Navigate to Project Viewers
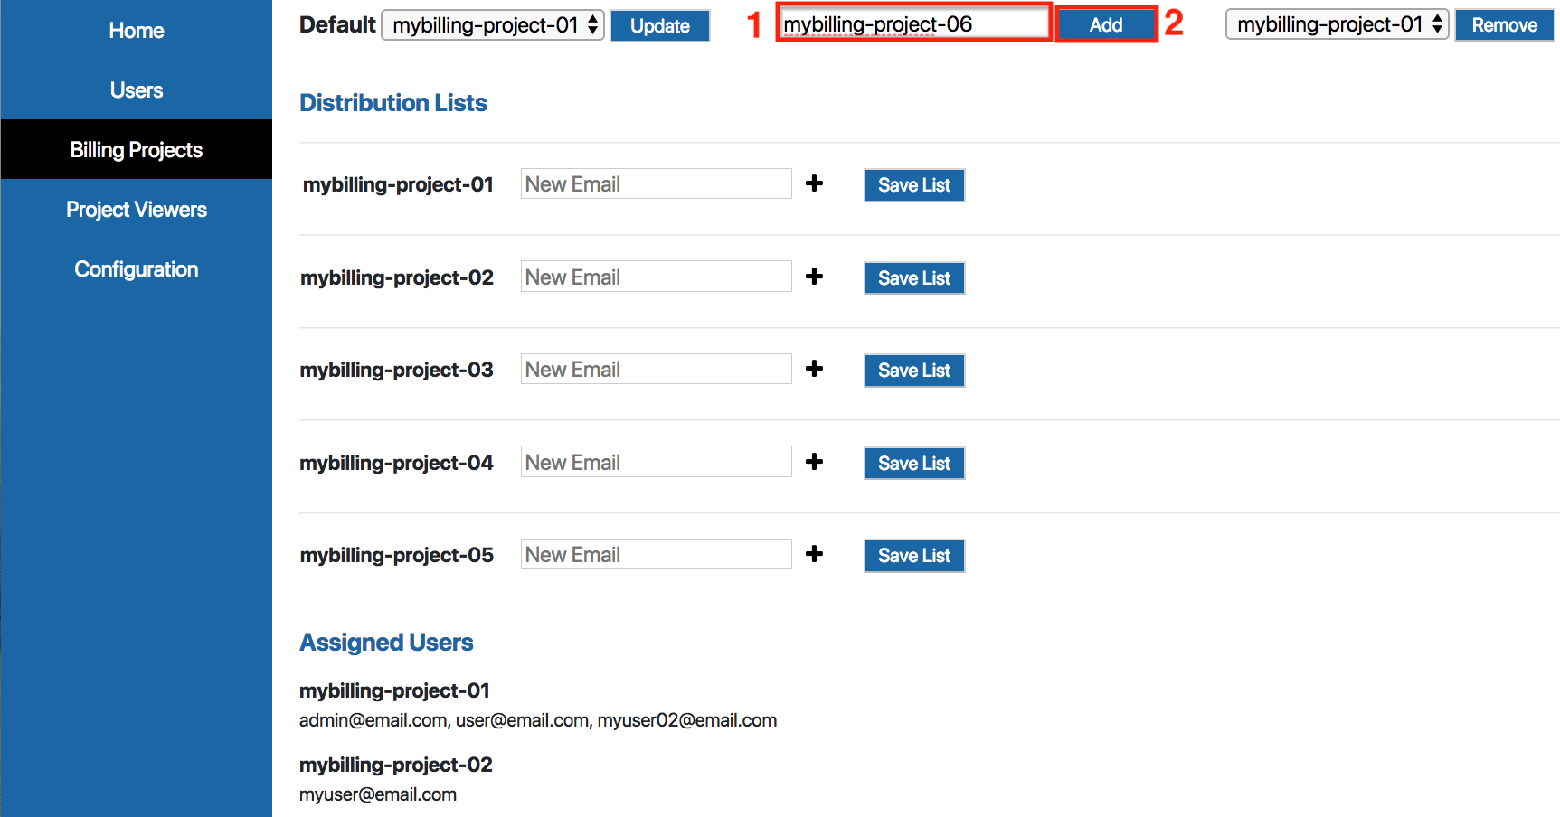Viewport: 1560px width, 817px height. tap(137, 210)
